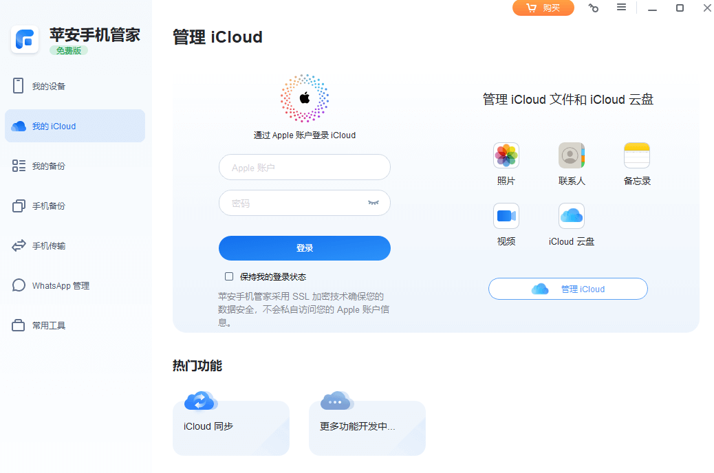Open the 照片 (Photos) icon
This screenshot has height=473, width=714.
tap(506, 155)
